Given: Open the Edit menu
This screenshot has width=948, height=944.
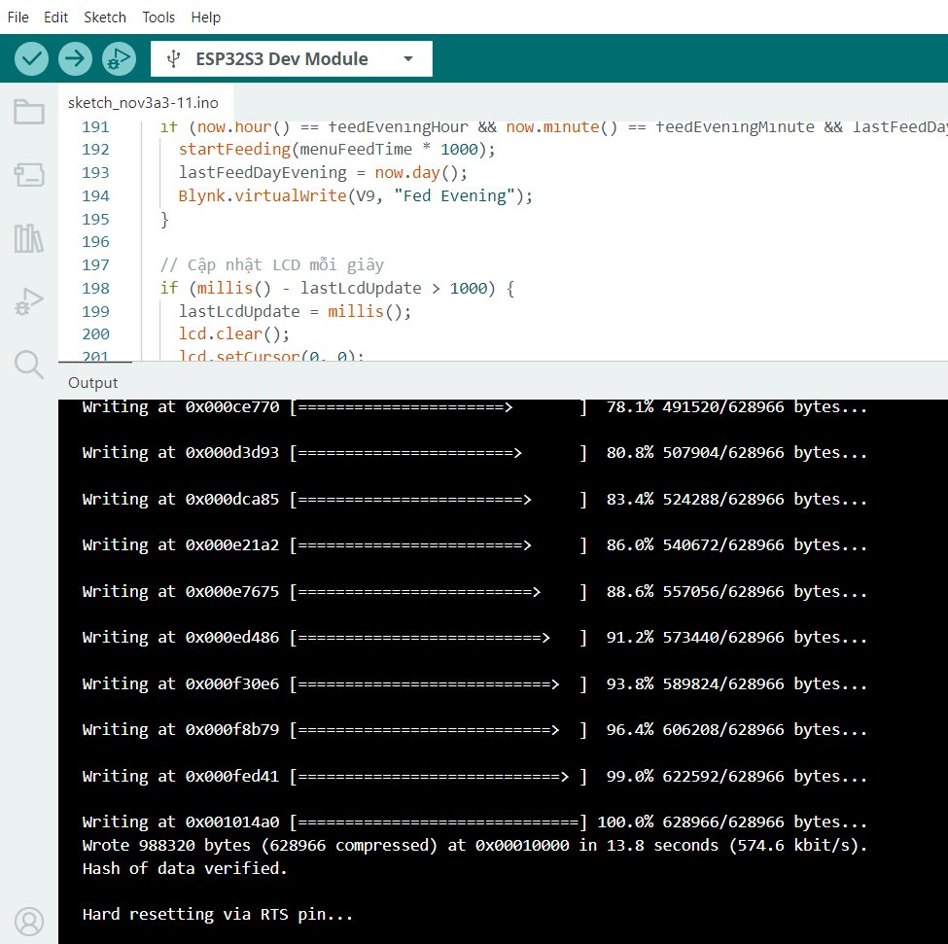Looking at the screenshot, I should [x=55, y=17].
